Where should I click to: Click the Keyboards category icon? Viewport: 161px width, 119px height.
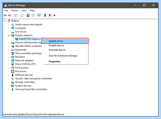tap(13, 50)
